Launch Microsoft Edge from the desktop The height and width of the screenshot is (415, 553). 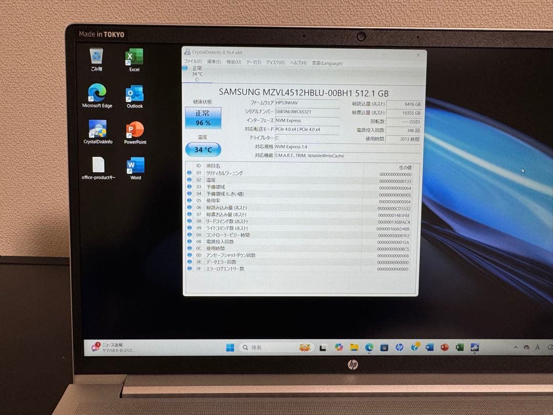[x=96, y=93]
